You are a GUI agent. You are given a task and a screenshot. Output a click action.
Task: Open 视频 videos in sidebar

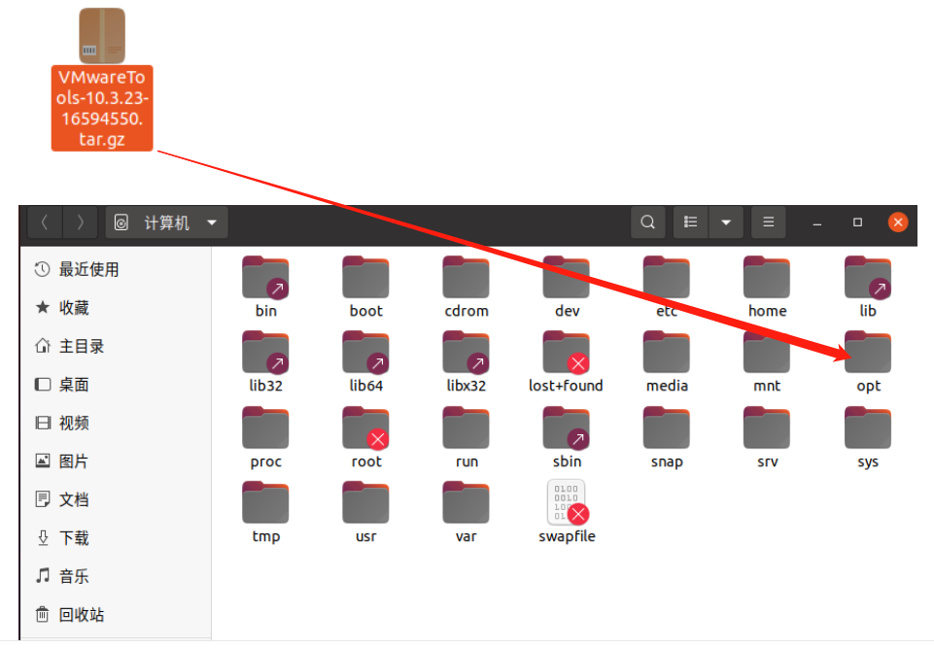[x=117, y=423]
